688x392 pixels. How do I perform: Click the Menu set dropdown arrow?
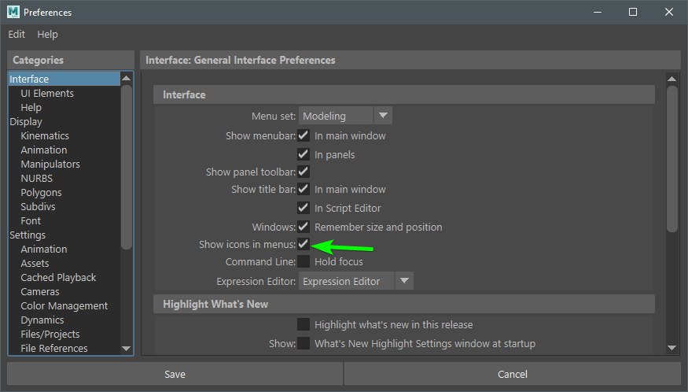pyautogui.click(x=383, y=116)
